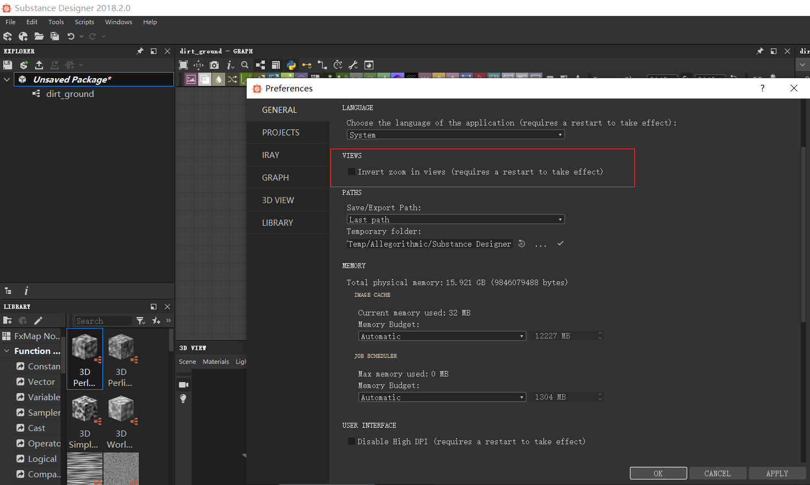The height and width of the screenshot is (485, 810).
Task: Click the Undo arrow icon
Action: pyautogui.click(x=71, y=36)
